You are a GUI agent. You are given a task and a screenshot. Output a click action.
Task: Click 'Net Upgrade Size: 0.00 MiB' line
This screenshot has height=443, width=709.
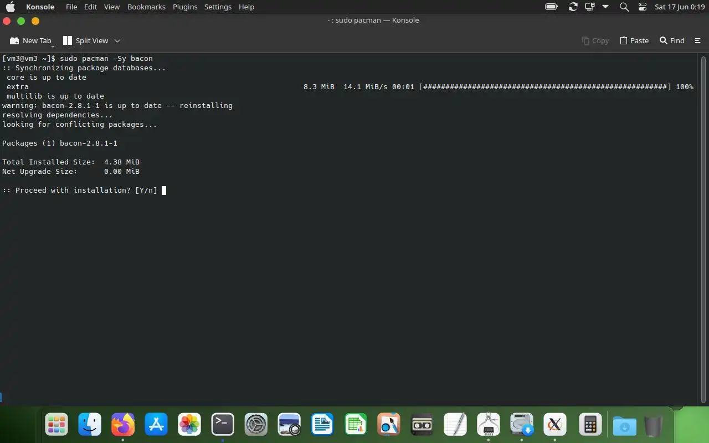coord(71,172)
